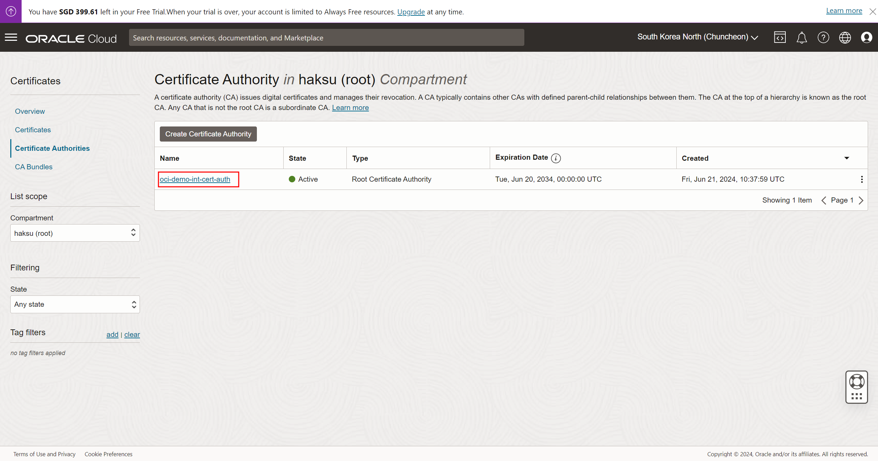Click add link for tag filters
The width and height of the screenshot is (878, 461).
click(x=112, y=335)
